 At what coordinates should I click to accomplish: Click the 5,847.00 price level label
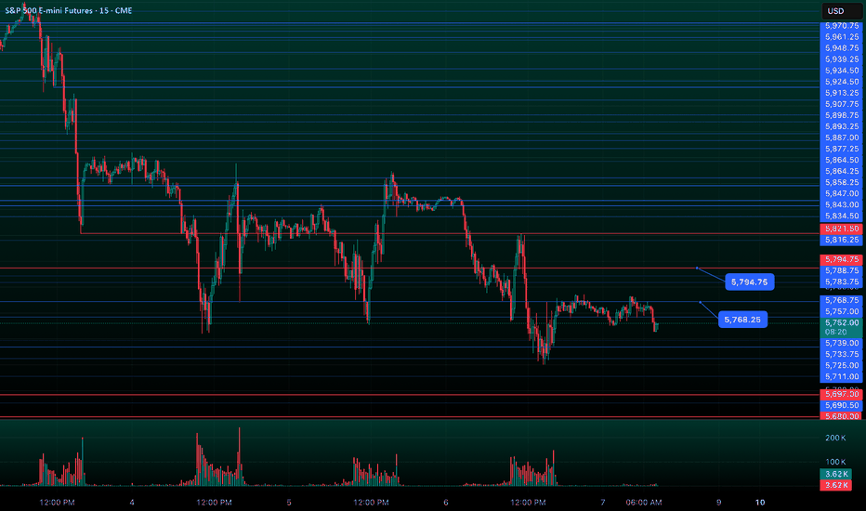(x=842, y=193)
